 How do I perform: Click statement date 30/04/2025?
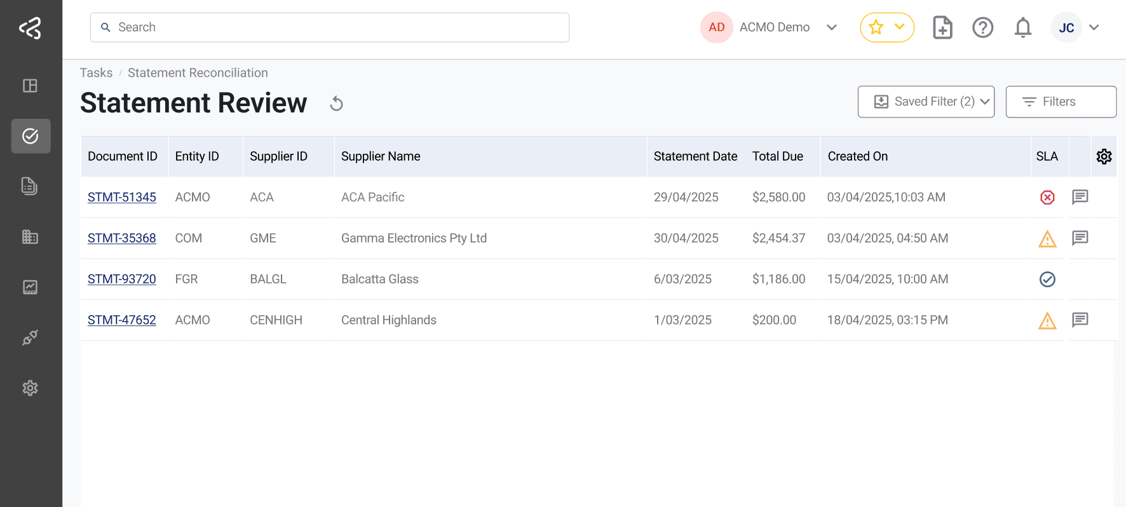[x=686, y=238]
